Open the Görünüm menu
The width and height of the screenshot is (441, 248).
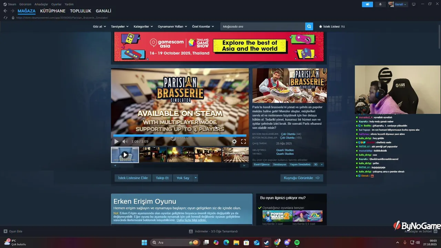[25, 4]
